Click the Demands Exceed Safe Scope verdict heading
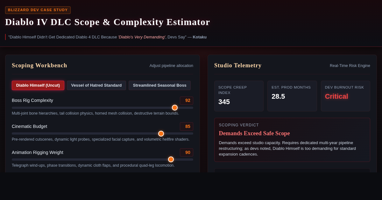The image size is (382, 200). pos(254,133)
